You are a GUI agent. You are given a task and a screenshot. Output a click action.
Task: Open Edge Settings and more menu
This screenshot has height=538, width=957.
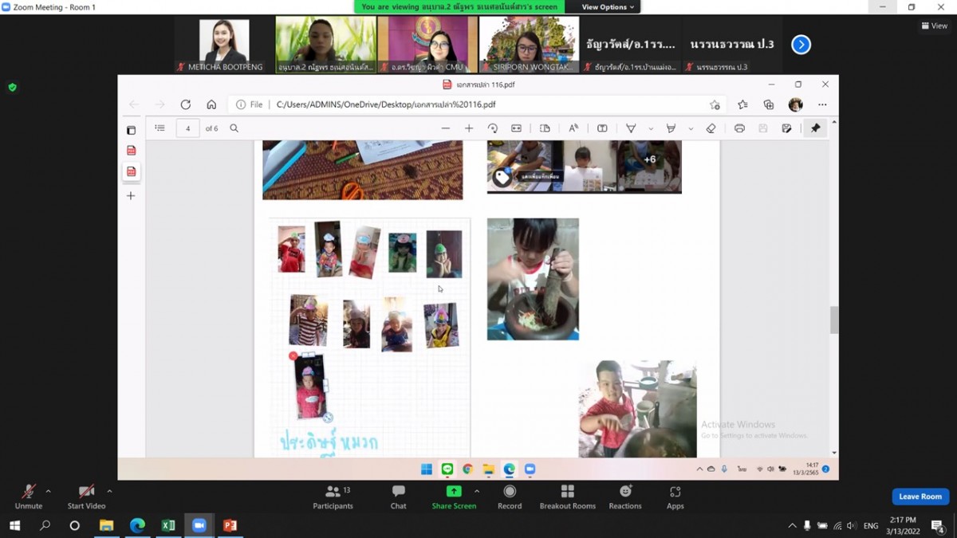(x=822, y=104)
